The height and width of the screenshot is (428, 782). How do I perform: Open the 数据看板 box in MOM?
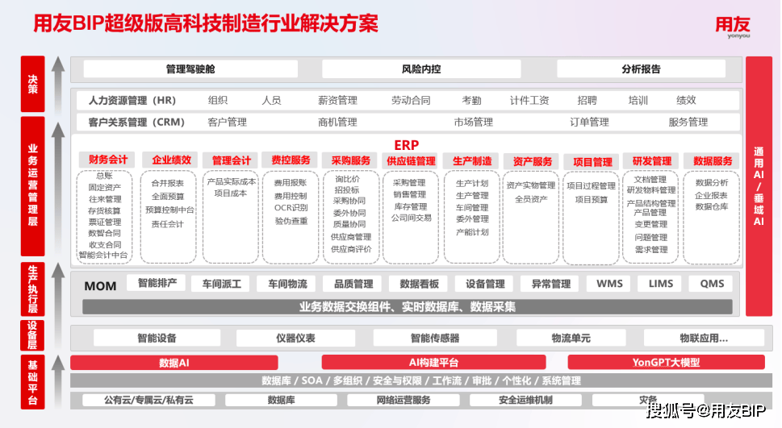click(420, 284)
